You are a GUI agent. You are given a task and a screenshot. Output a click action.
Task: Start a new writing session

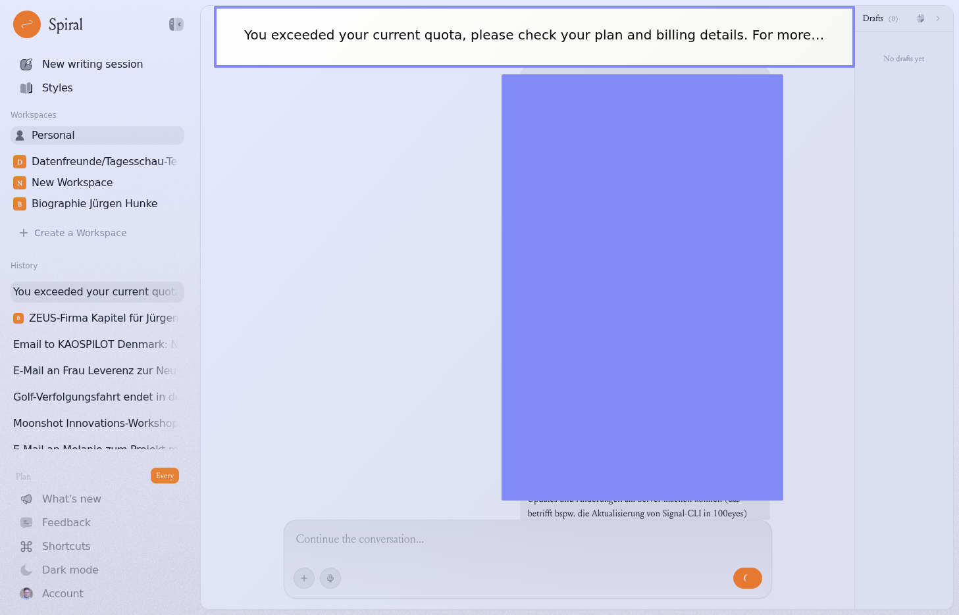92,64
